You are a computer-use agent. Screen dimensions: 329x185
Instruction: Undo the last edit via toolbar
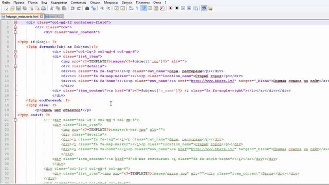tap(72, 8)
